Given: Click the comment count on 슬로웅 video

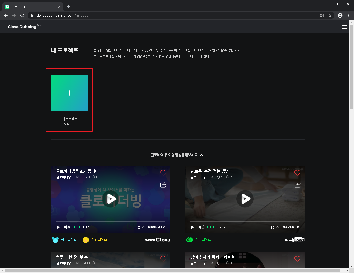Looking at the screenshot, I should pyautogui.click(x=229, y=177).
